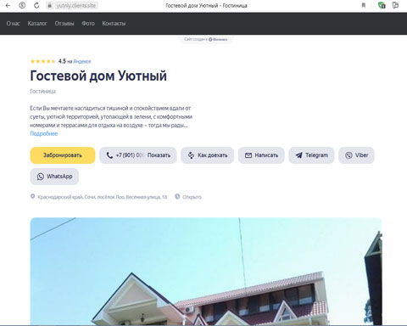Click the star rating icons
407x326 pixels.
click(x=42, y=61)
